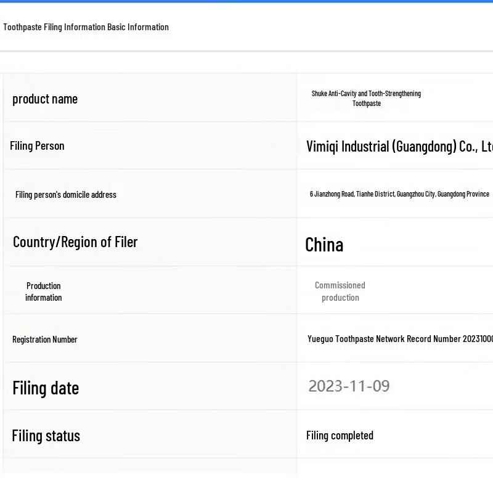This screenshot has width=493, height=493.
Task: Select the "product name" row label
Action: (45, 99)
